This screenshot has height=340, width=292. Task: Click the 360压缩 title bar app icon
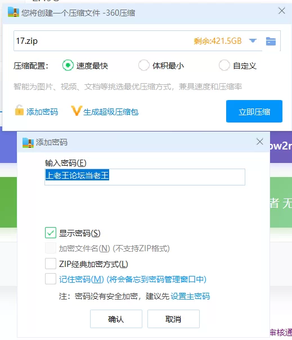pos(14,12)
